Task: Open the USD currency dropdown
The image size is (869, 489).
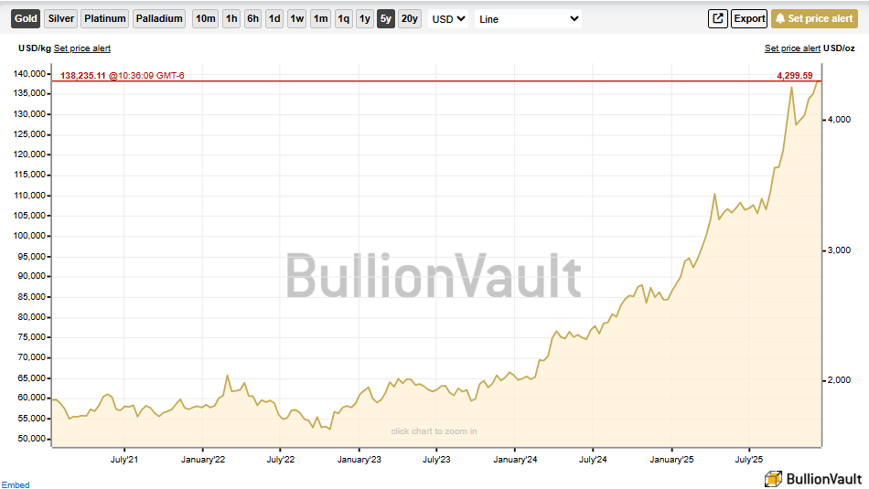Action: pyautogui.click(x=449, y=18)
